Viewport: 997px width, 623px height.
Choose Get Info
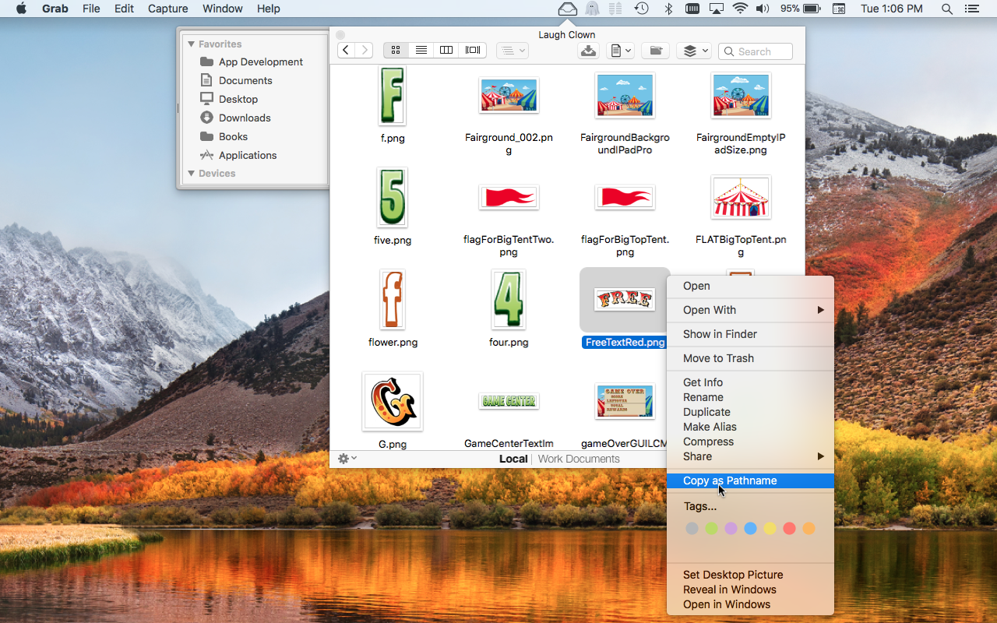tap(750, 382)
